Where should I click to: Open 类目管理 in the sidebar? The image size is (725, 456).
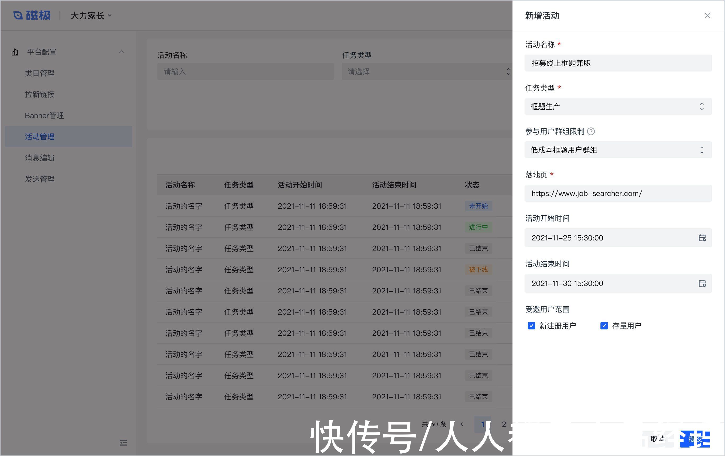coord(40,73)
